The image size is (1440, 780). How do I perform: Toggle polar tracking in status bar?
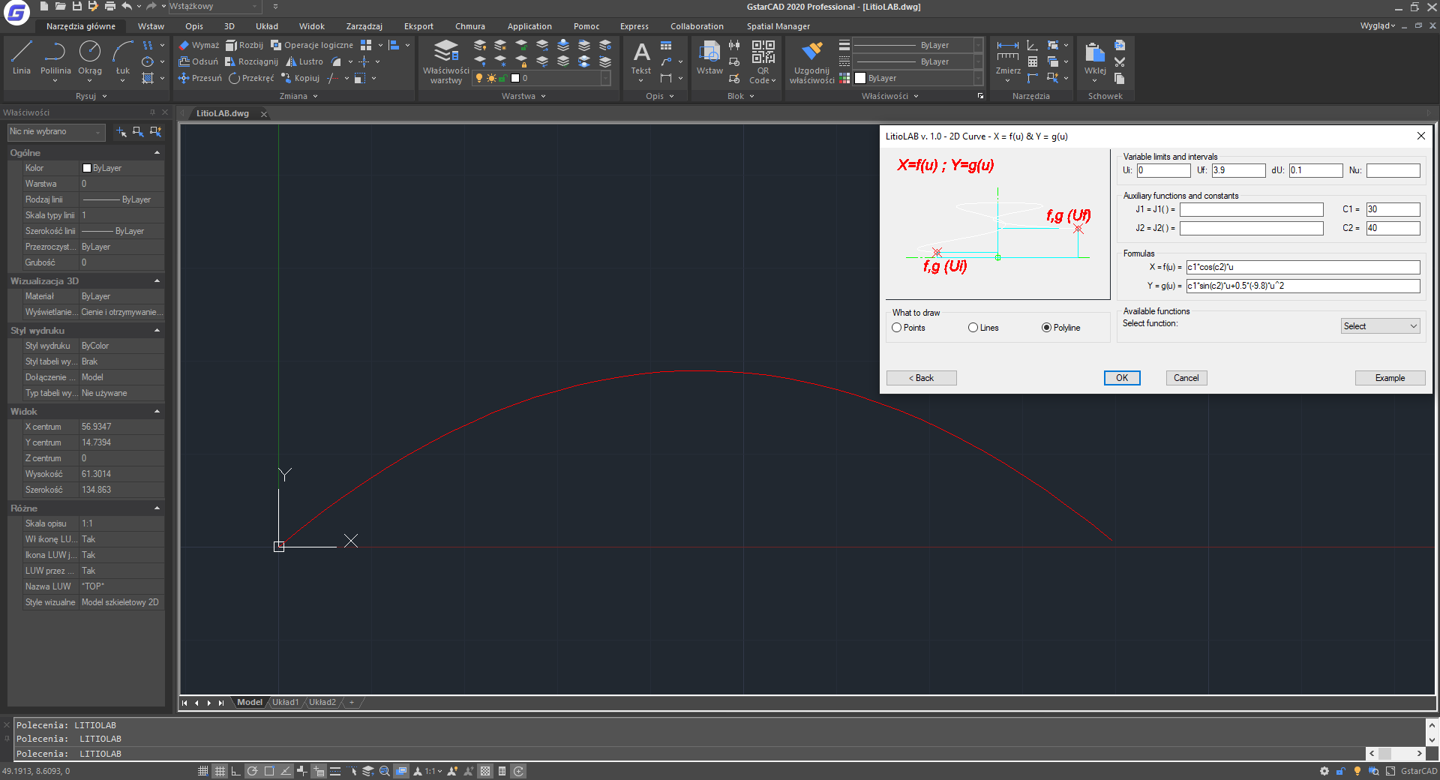pos(253,771)
